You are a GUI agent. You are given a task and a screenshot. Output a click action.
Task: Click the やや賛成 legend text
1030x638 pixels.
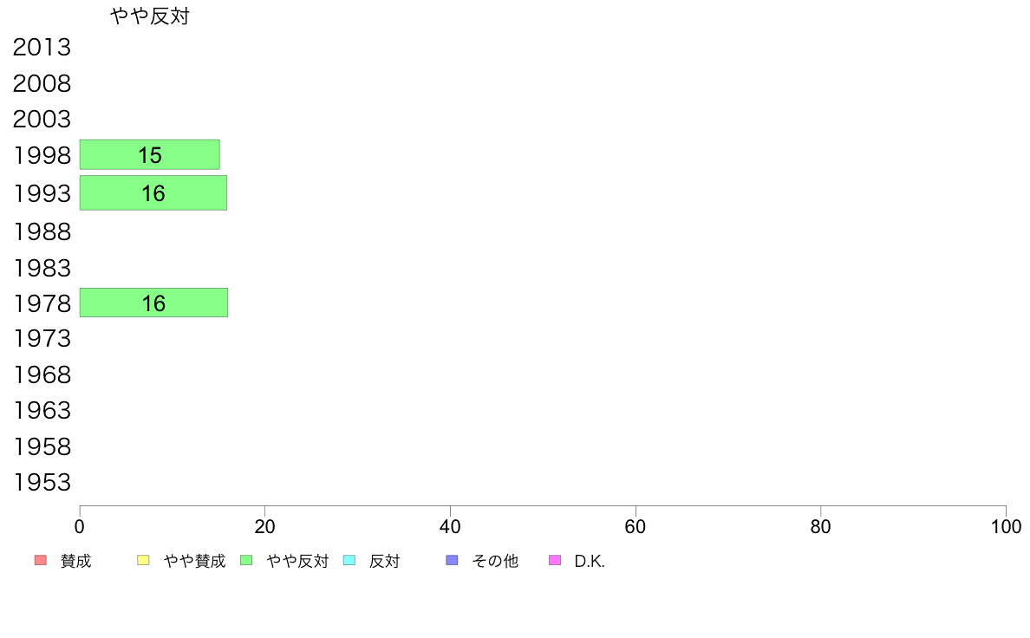pos(194,561)
